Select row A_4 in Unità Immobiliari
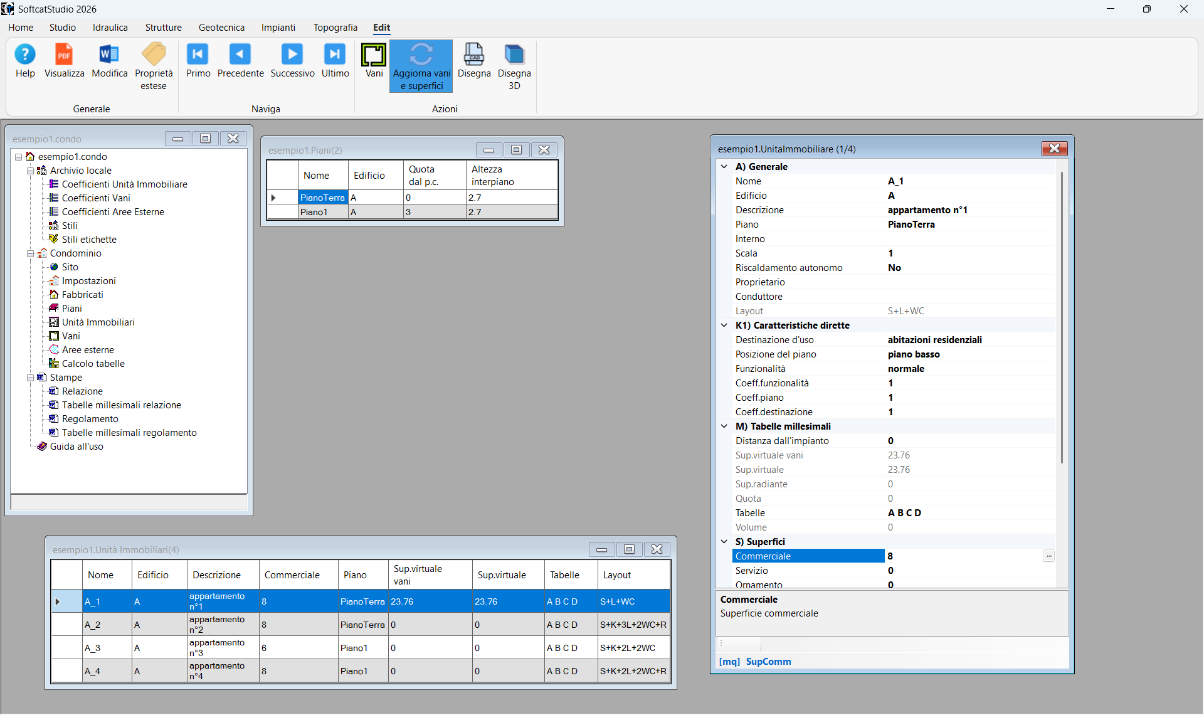1204x715 pixels. coord(361,671)
